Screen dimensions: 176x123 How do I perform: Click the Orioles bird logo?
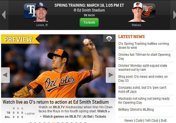pos(148,11)
